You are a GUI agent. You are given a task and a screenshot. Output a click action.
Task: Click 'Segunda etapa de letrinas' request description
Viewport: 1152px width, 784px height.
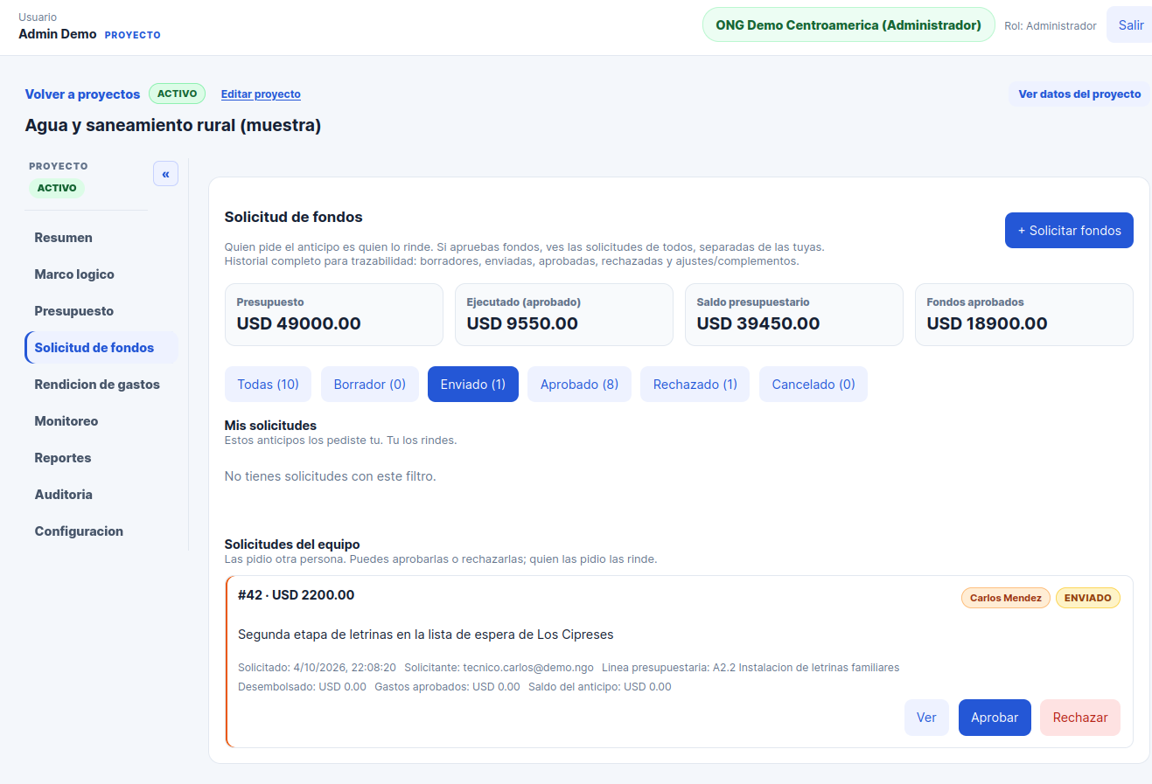pyautogui.click(x=426, y=635)
